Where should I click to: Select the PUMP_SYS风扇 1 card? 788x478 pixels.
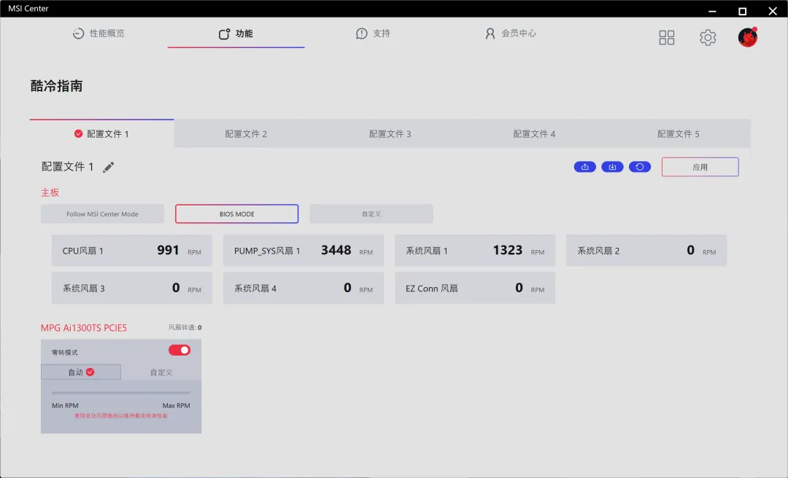pyautogui.click(x=304, y=250)
